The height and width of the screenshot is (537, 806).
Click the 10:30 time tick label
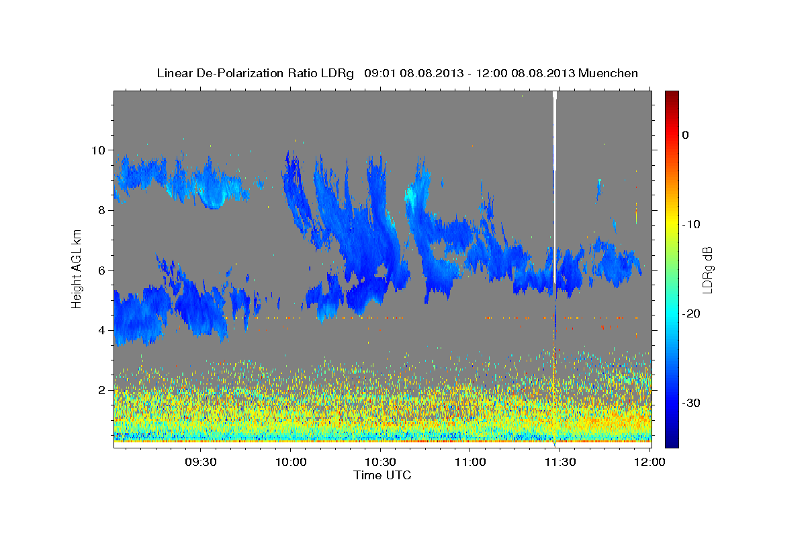tap(381, 462)
